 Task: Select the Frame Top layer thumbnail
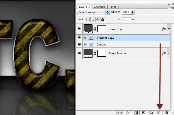[88, 29]
